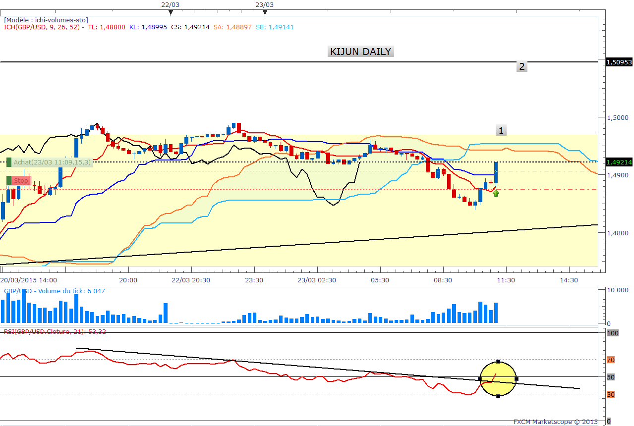Click the RSI level 50 tag

pos(611,377)
